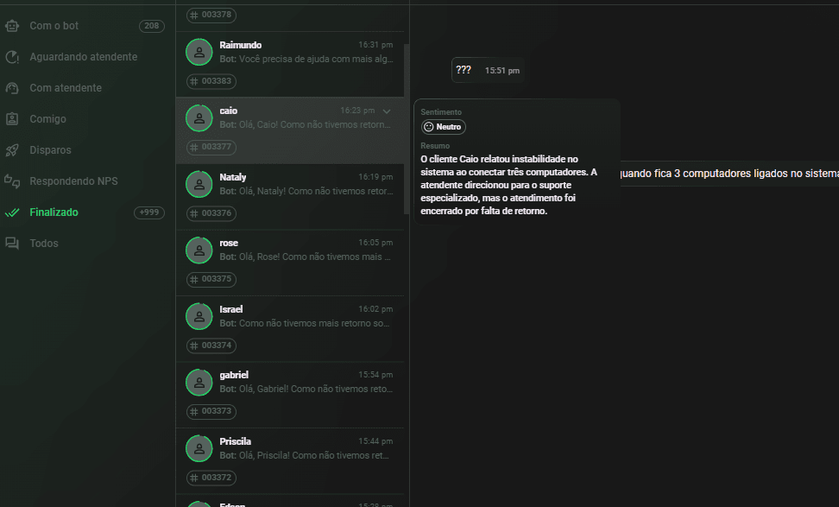Select the Respondendo NPS thumbs icon
Screen dimensions: 839x507
pyautogui.click(x=12, y=181)
